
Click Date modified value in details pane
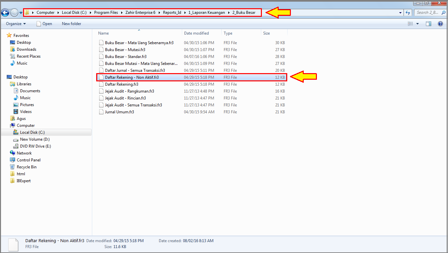point(128,241)
